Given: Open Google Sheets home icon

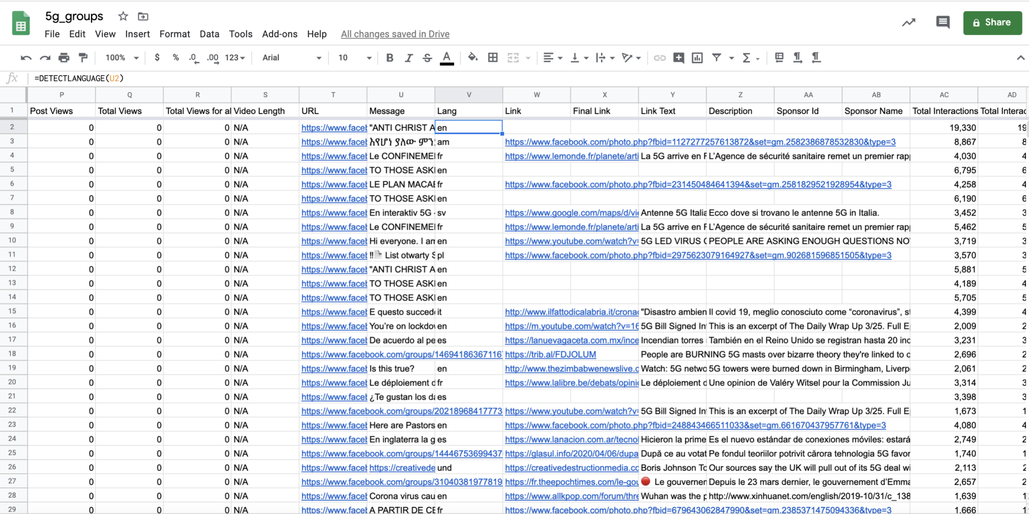Looking at the screenshot, I should tap(21, 24).
